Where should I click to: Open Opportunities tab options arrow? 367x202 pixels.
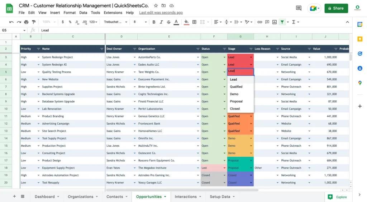(165, 197)
